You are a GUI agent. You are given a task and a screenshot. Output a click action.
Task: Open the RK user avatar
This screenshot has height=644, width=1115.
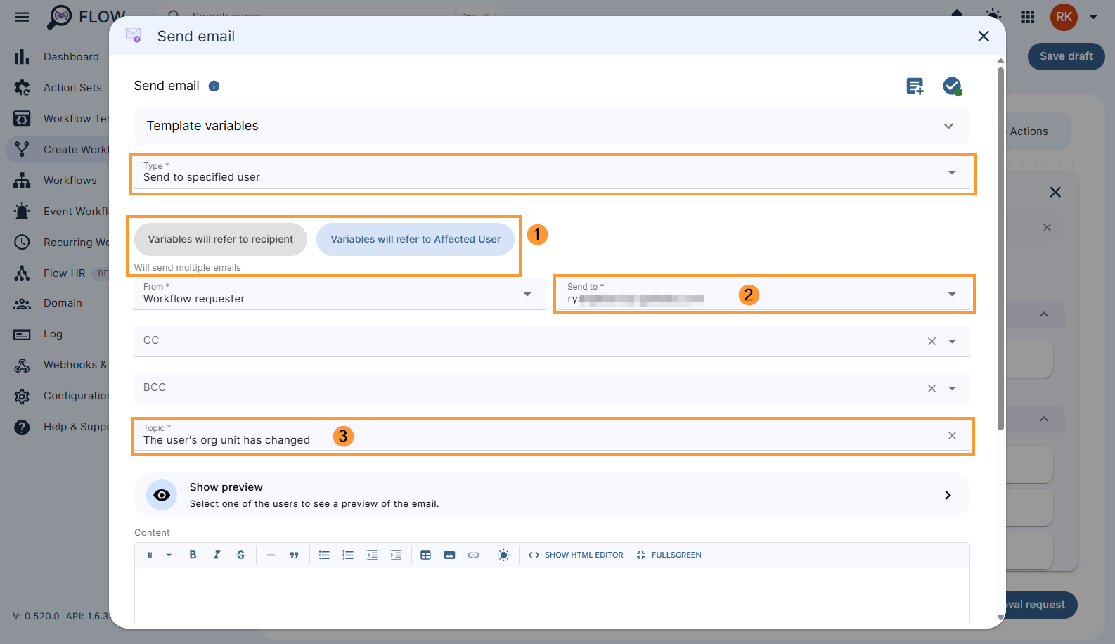(x=1064, y=17)
